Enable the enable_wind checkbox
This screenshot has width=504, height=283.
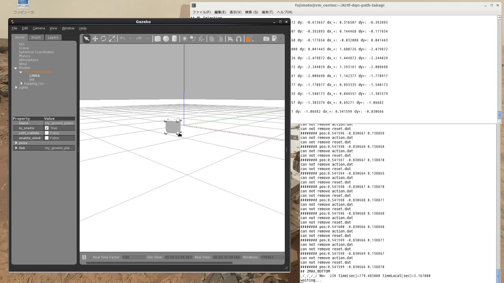coord(47,138)
